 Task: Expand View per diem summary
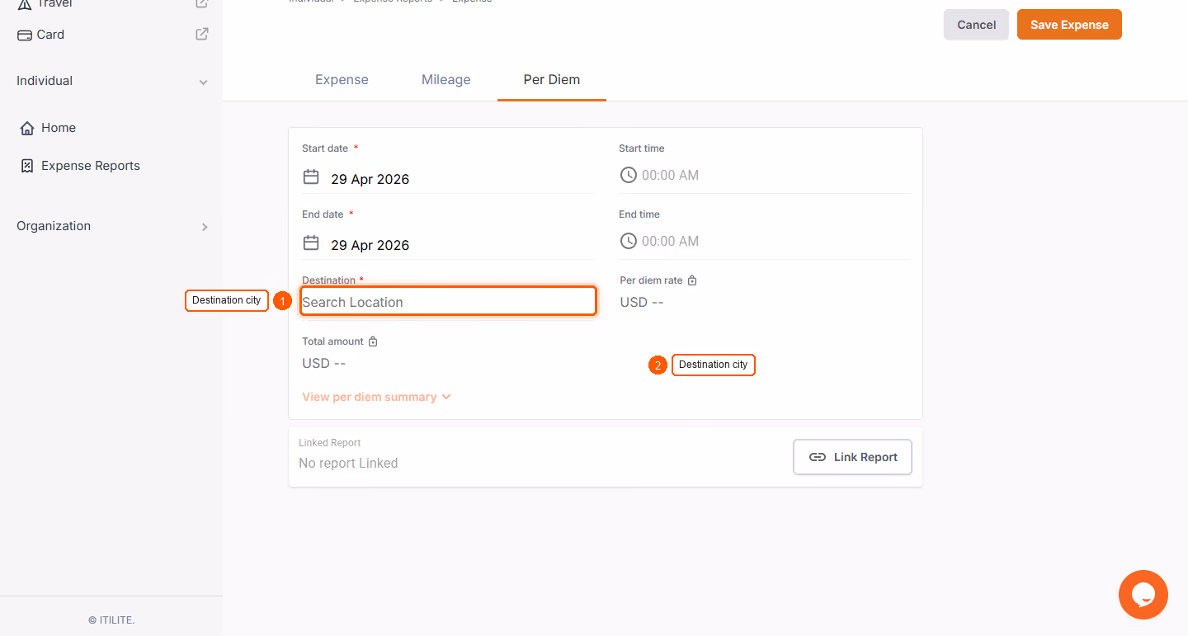tap(376, 397)
